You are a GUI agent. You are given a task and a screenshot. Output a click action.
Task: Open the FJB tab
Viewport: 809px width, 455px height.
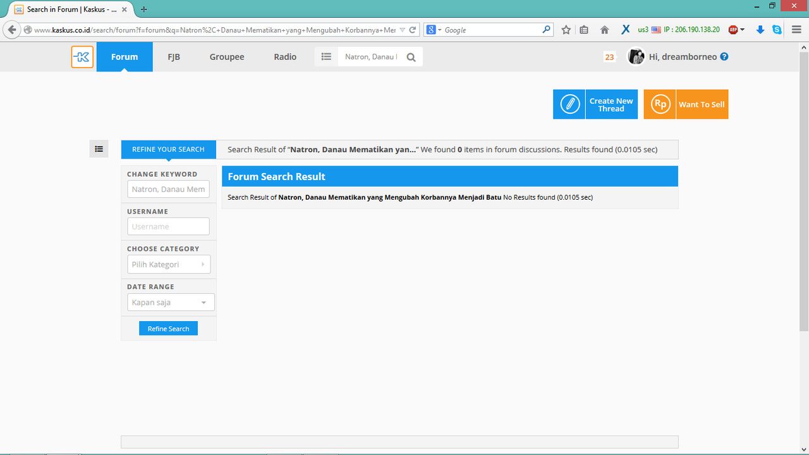click(174, 57)
